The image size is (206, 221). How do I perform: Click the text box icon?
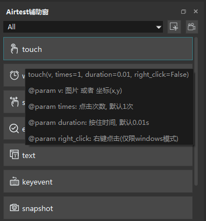[x=14, y=155]
